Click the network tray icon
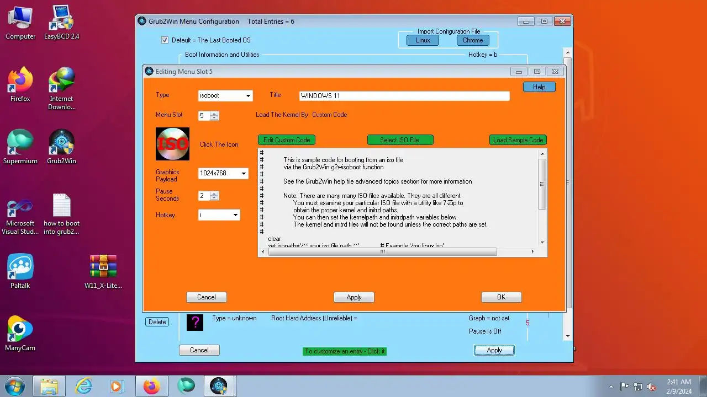 (x=638, y=387)
